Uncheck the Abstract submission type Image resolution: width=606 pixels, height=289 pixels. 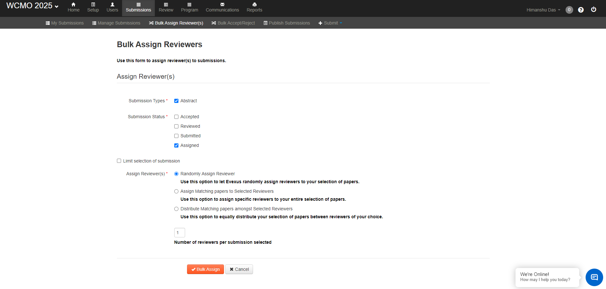click(x=176, y=101)
